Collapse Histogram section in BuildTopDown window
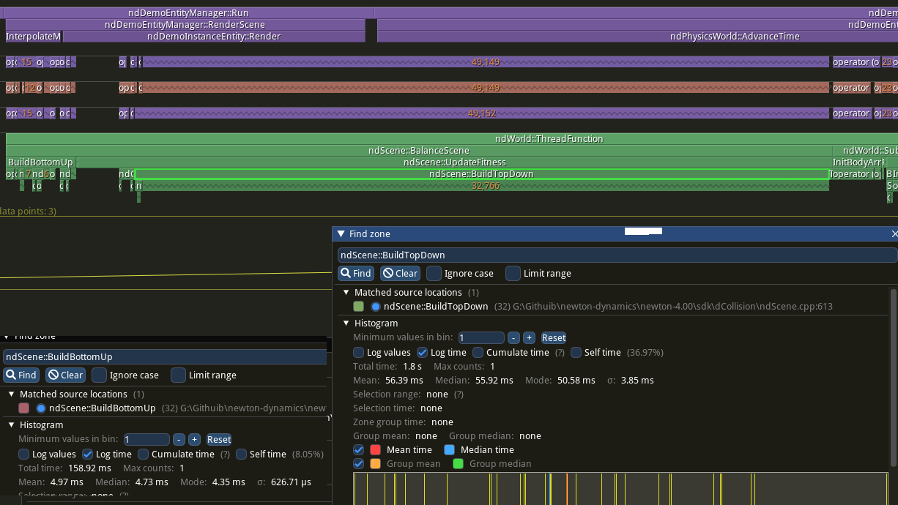The width and height of the screenshot is (898, 505). [345, 323]
